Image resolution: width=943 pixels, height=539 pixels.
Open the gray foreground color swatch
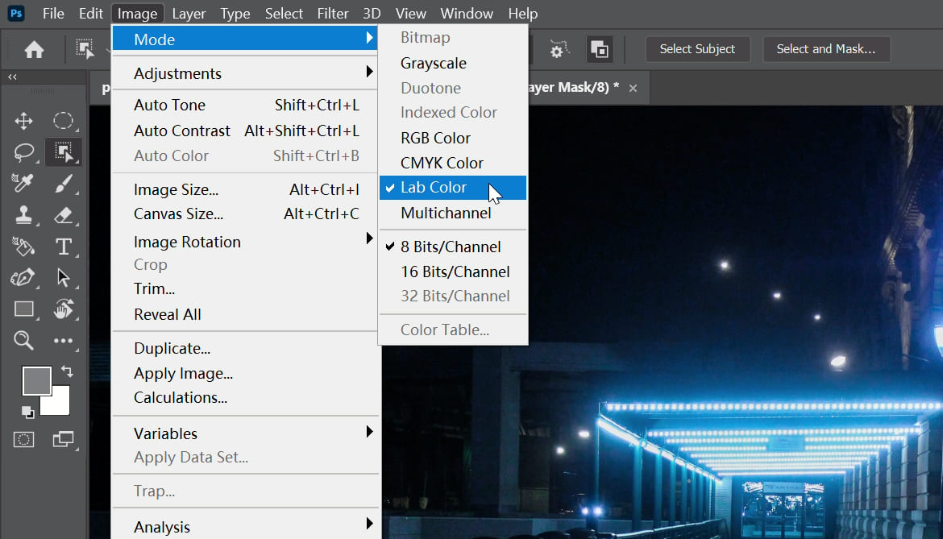coord(35,380)
